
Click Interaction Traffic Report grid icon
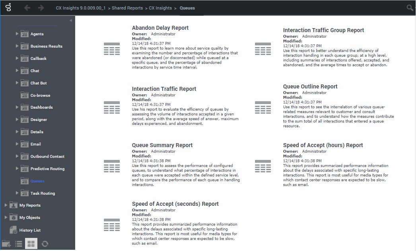[112, 107]
